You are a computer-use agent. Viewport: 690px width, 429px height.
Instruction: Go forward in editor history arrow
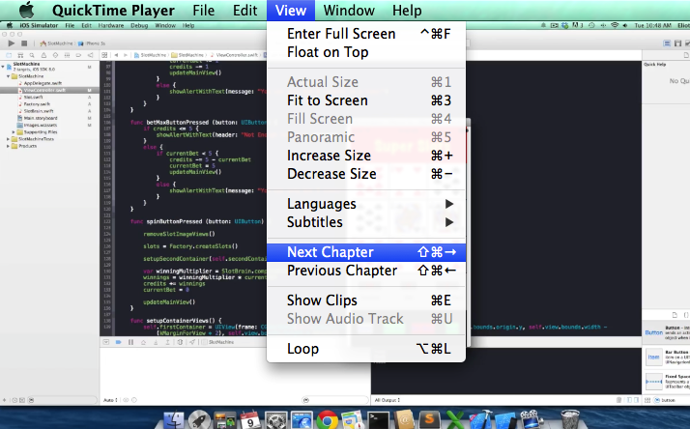pyautogui.click(x=126, y=55)
